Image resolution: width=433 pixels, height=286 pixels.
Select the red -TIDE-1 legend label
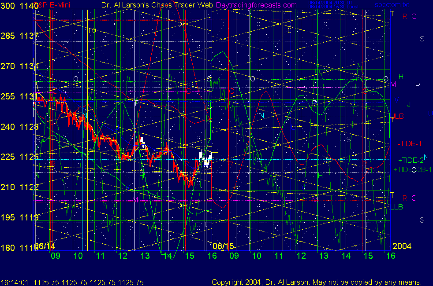point(410,143)
